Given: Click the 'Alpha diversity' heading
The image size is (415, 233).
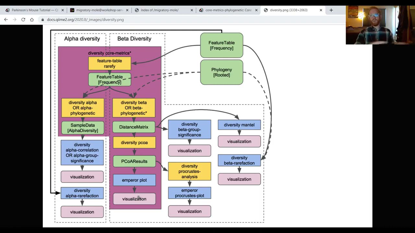Looking at the screenshot, I should click(x=82, y=39).
